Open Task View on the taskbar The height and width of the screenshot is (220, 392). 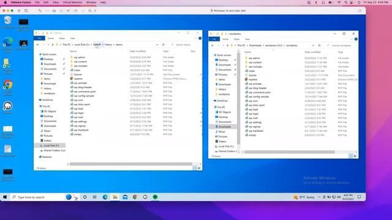pyautogui.click(x=95, y=197)
